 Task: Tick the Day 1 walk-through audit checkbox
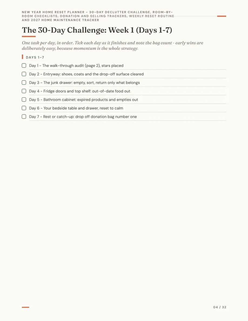[24, 65]
